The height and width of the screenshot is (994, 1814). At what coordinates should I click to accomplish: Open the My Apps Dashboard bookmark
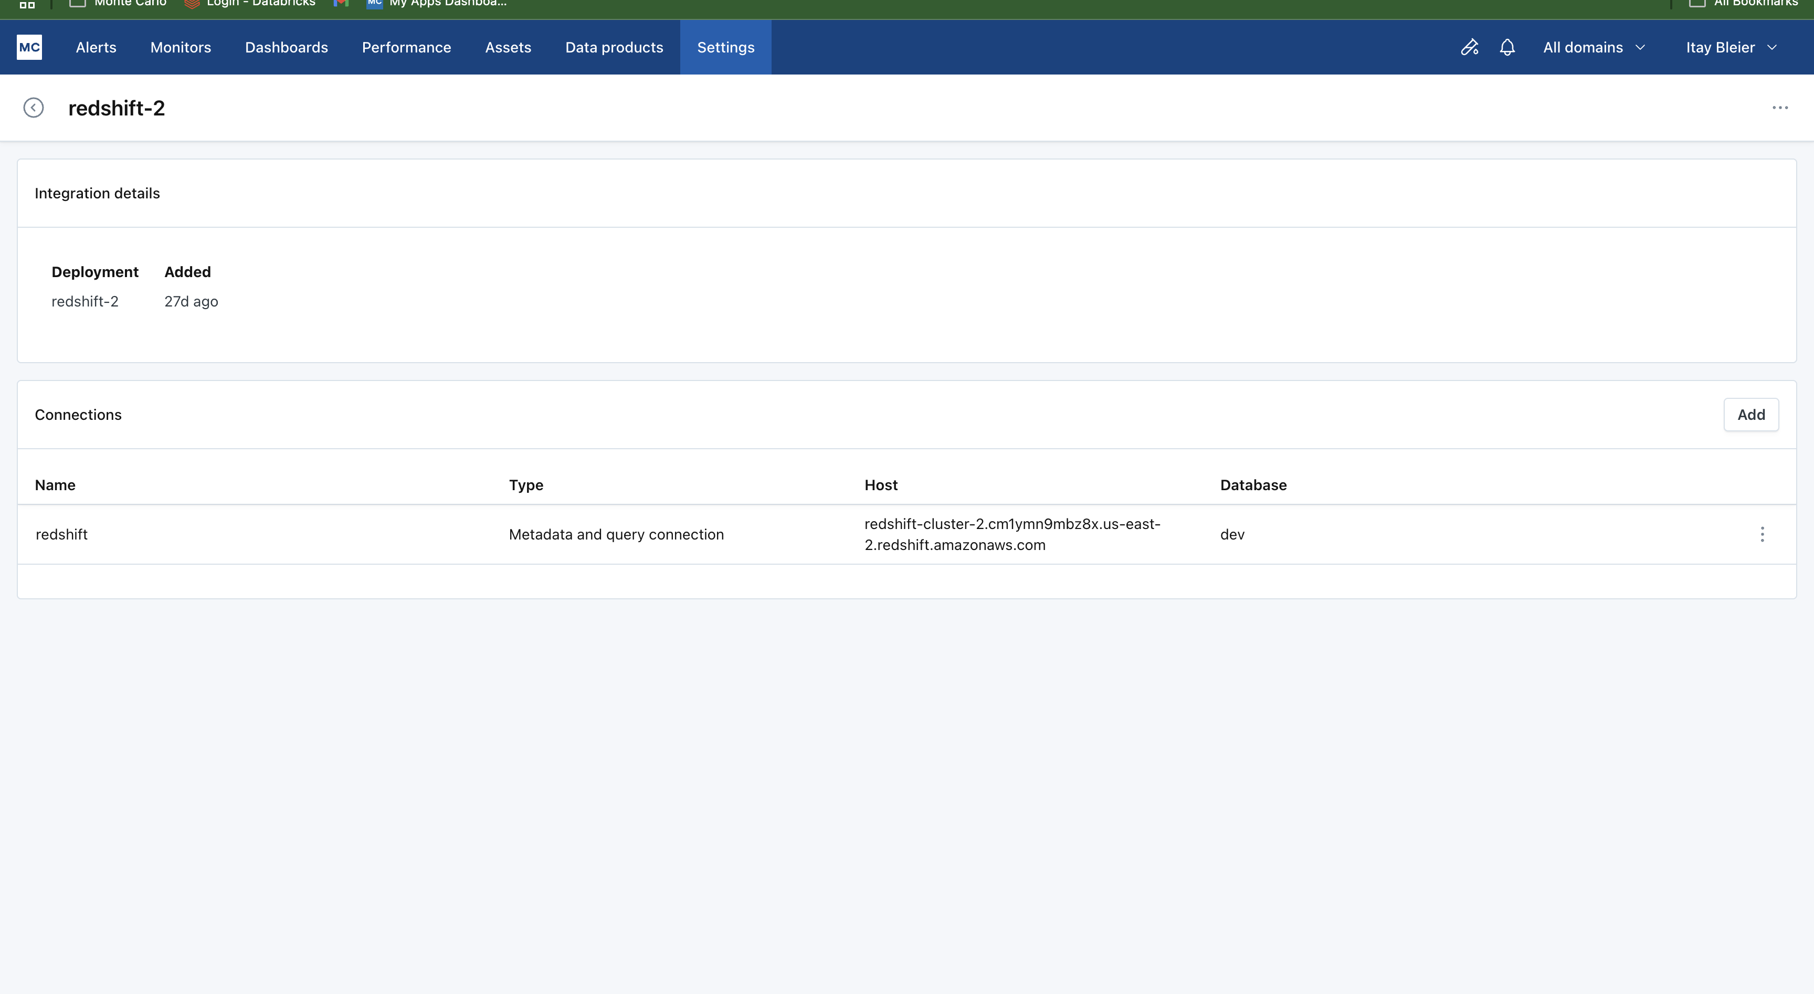tap(437, 4)
